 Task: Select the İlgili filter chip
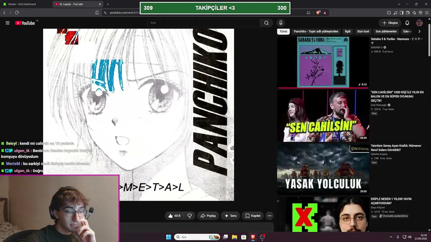click(x=348, y=31)
